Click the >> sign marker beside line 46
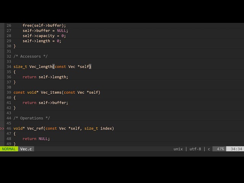Image resolution: width=244 pixels, height=183 pixels. coord(2,128)
